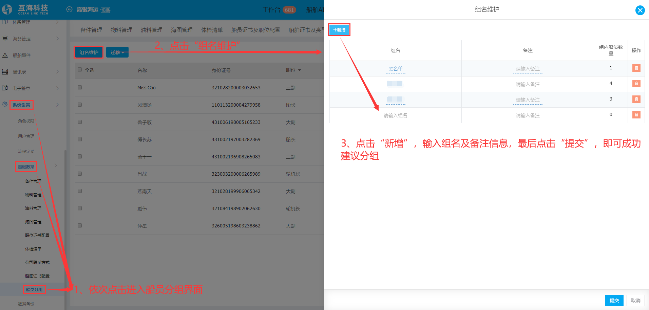Switch to the 船员证书及职位配置 tab
649x310 pixels.
tap(256, 30)
